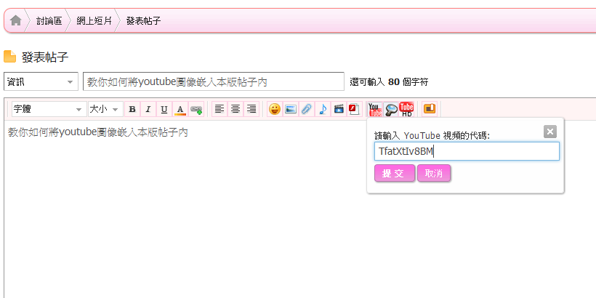Submit with the 提交 button
The image size is (596, 298).
point(394,173)
